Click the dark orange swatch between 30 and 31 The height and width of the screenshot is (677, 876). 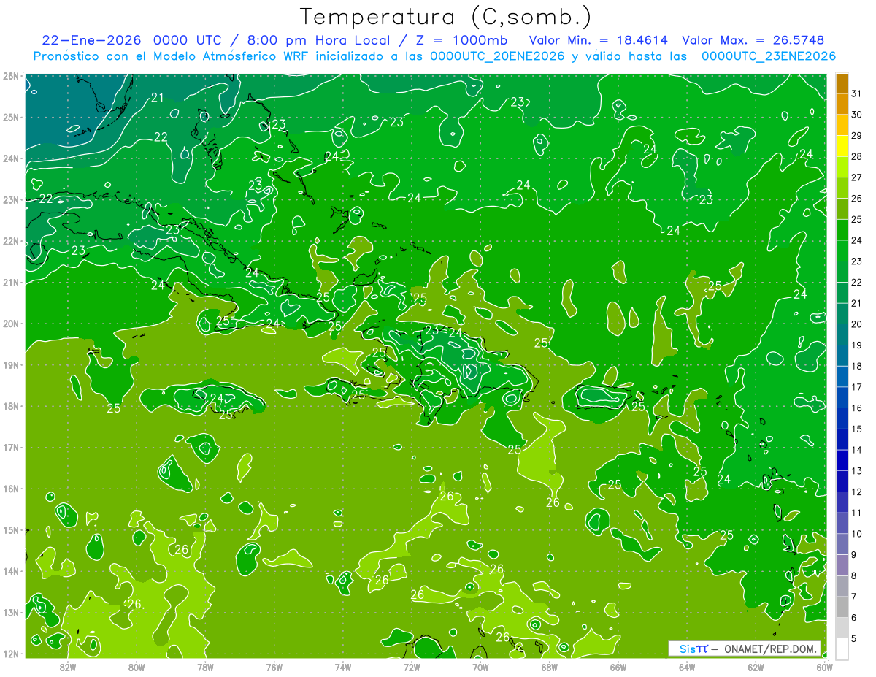[x=842, y=104]
